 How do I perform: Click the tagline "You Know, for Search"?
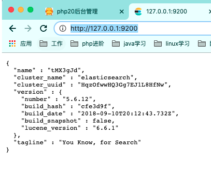100,142
